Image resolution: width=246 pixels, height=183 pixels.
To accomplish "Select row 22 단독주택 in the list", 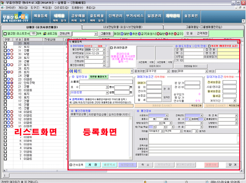I will [x=35, y=83].
